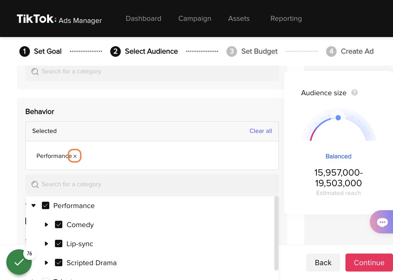Click the estimated reach value 15,957,000-19,503,000

338,178
